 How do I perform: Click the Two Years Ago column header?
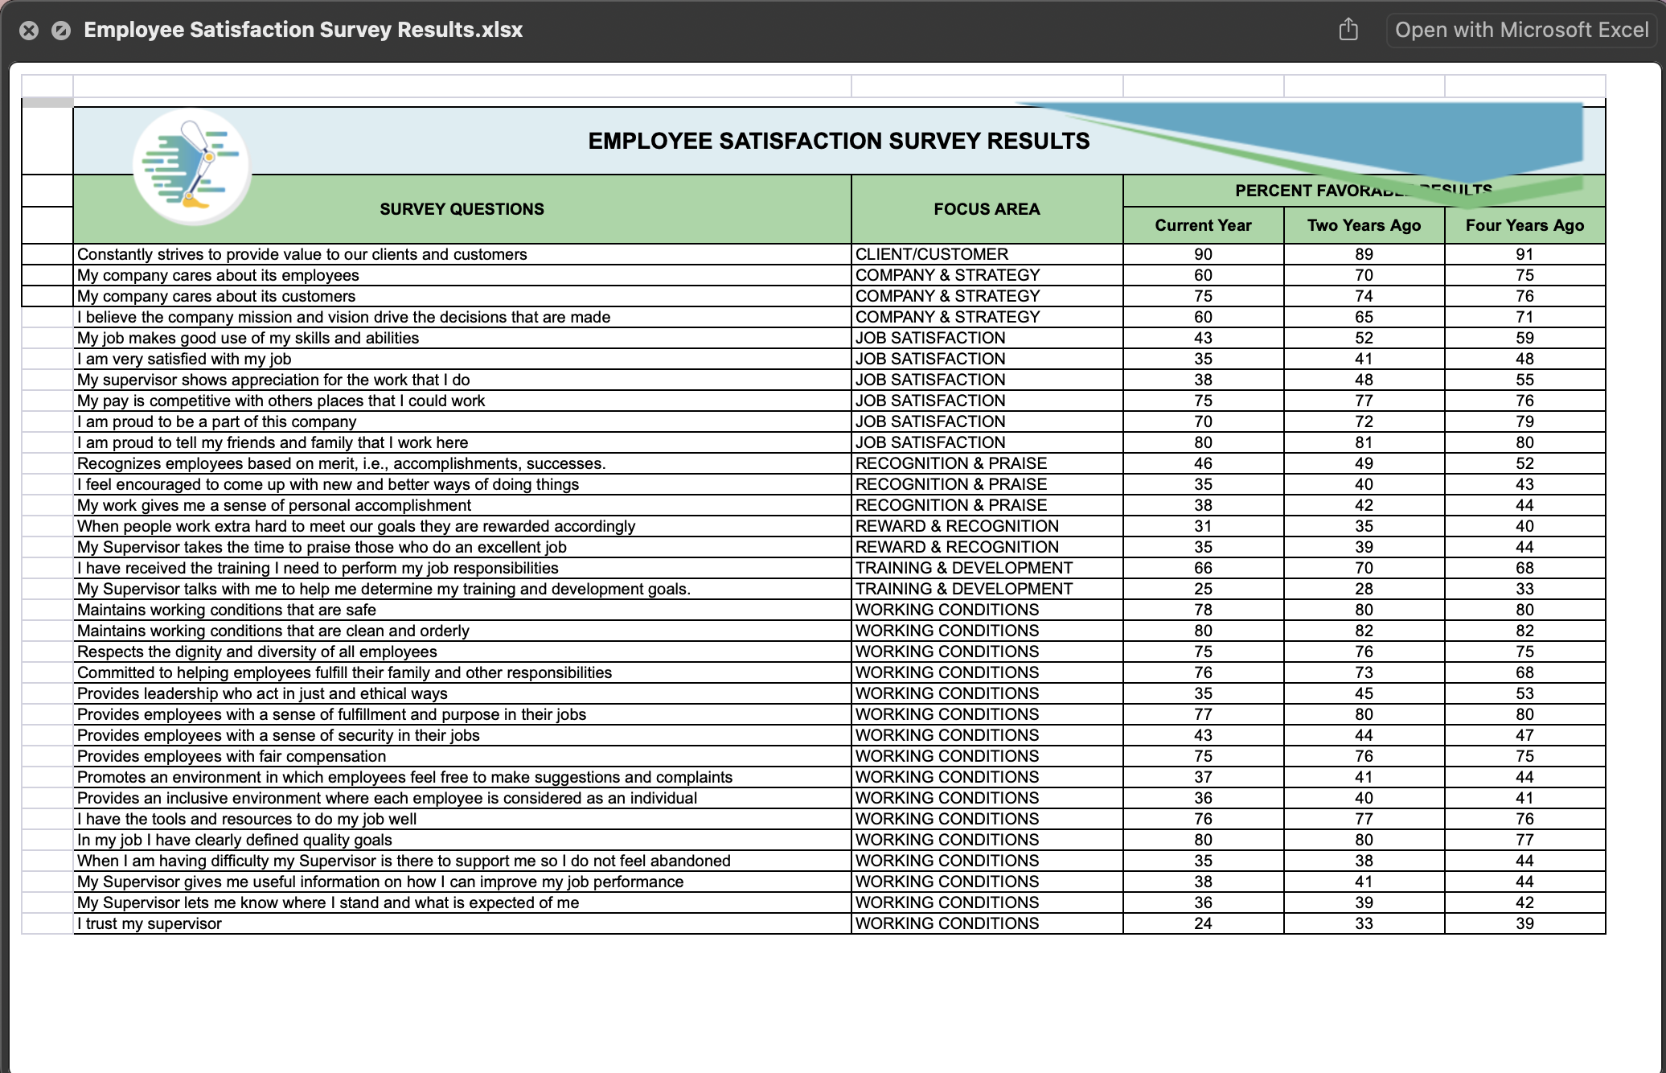1364,225
